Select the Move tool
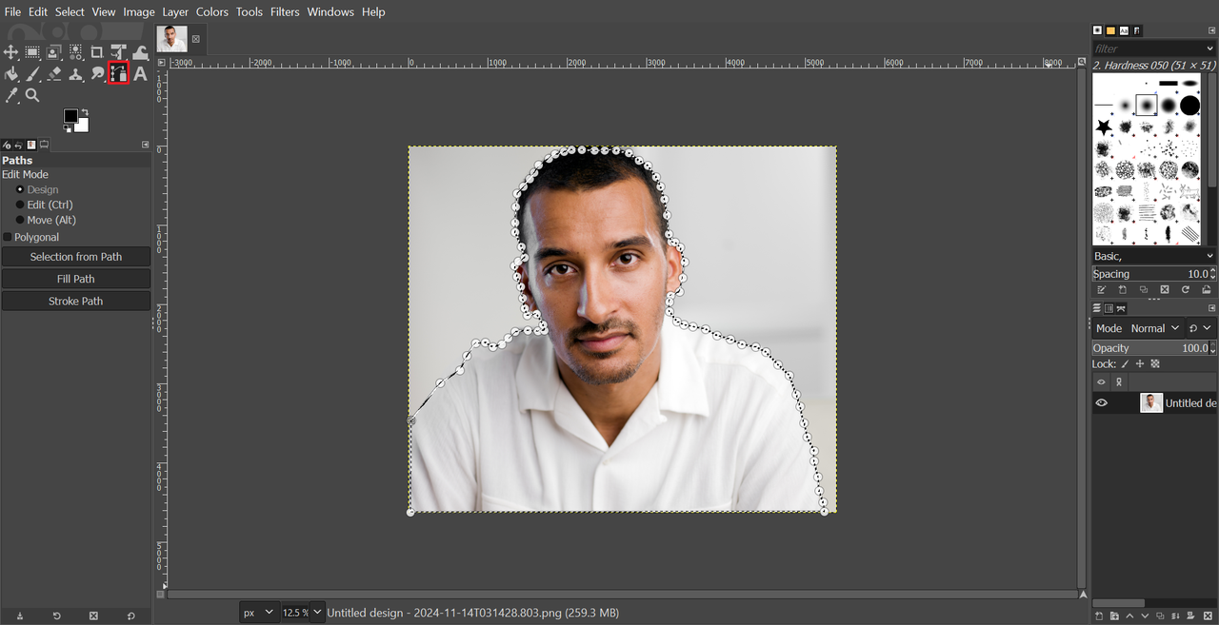 tap(11, 52)
